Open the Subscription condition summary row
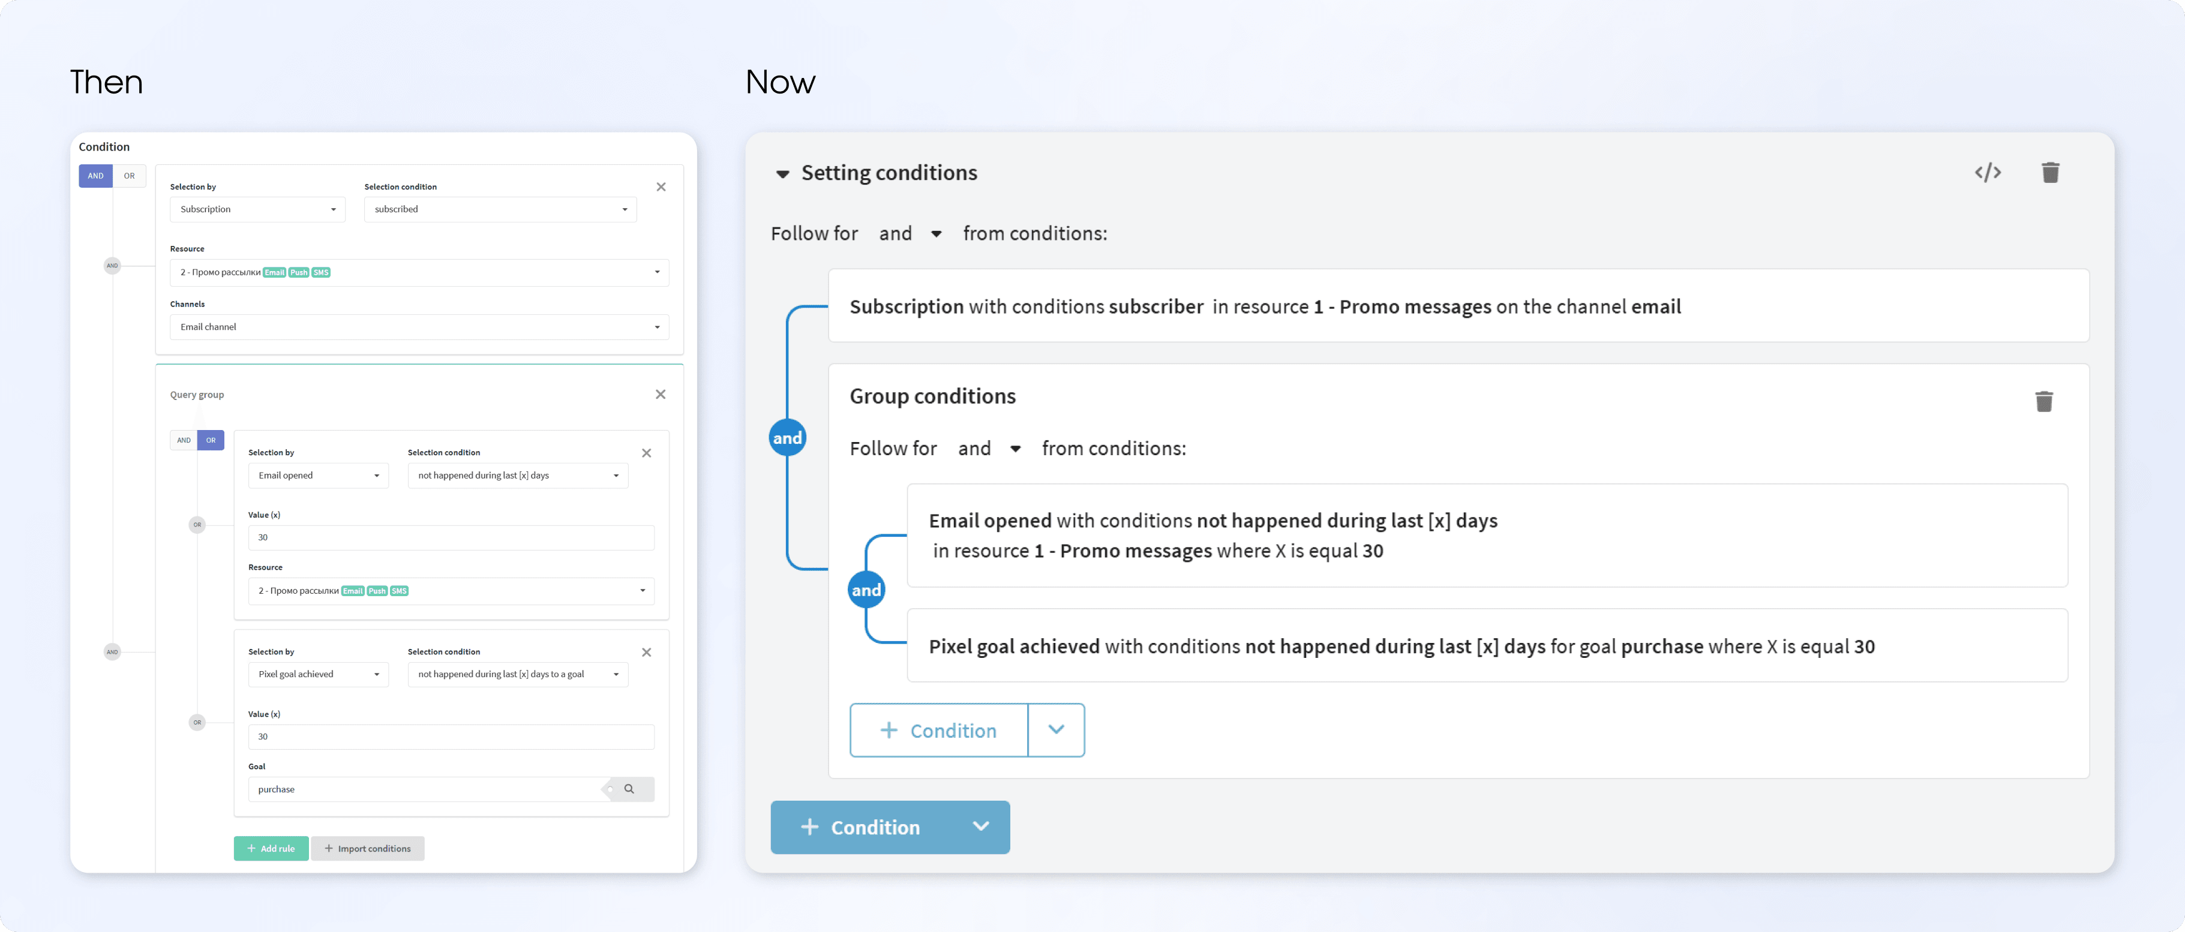The width and height of the screenshot is (2185, 932). pyautogui.click(x=1457, y=306)
